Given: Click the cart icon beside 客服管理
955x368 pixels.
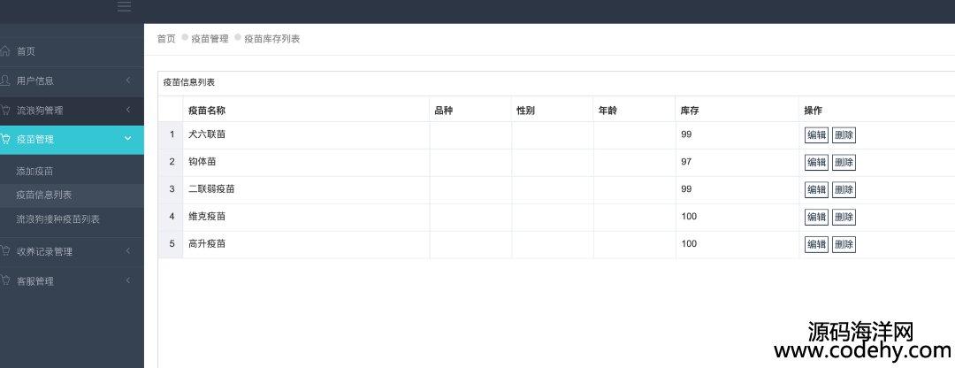Looking at the screenshot, I should [x=5, y=281].
